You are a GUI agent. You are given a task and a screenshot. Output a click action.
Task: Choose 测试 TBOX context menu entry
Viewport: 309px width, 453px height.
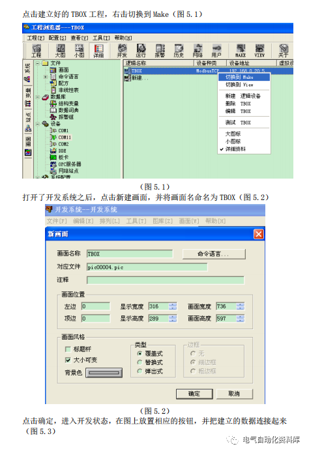coord(244,123)
